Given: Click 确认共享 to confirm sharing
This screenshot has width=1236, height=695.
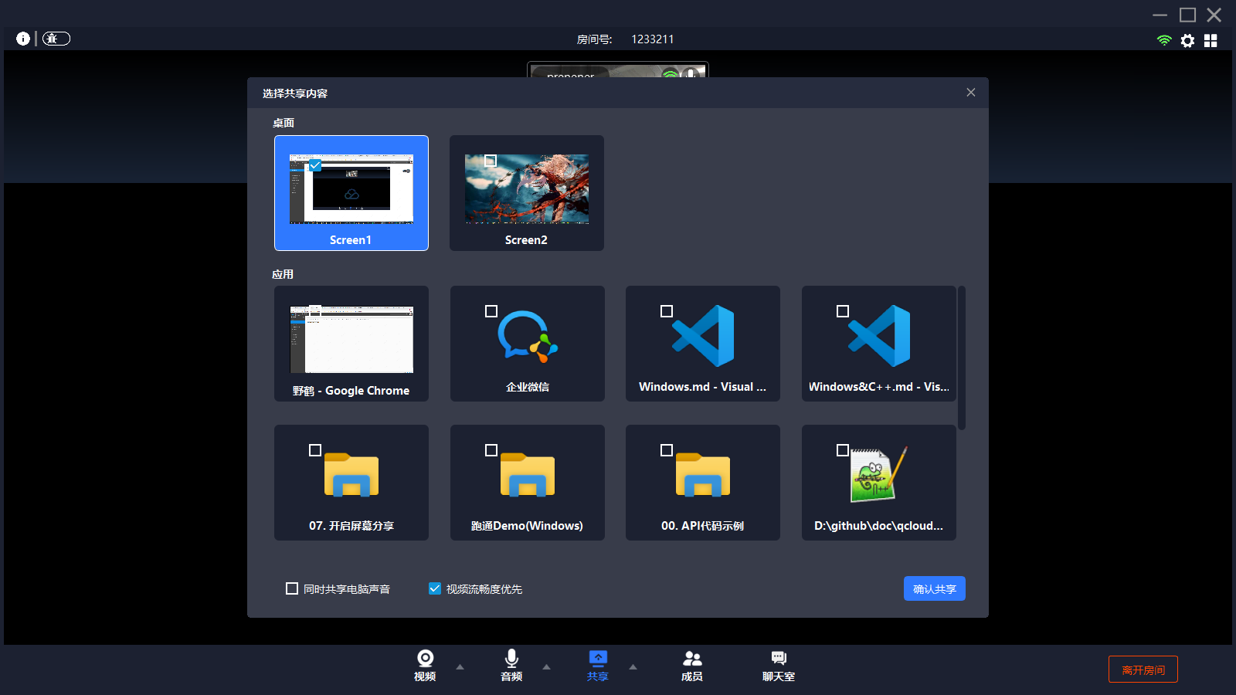Looking at the screenshot, I should click(935, 588).
